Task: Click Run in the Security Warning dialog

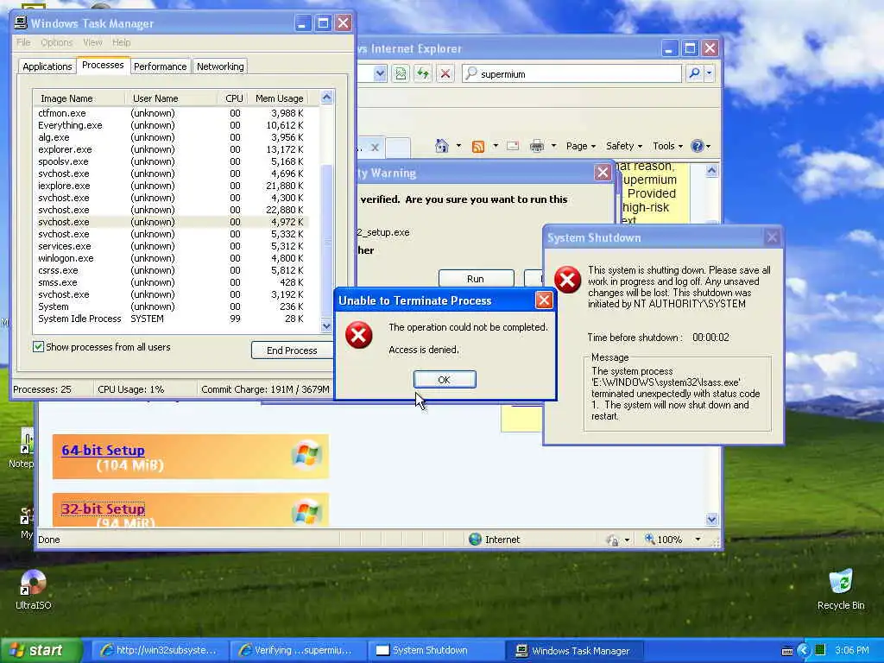Action: pyautogui.click(x=476, y=279)
